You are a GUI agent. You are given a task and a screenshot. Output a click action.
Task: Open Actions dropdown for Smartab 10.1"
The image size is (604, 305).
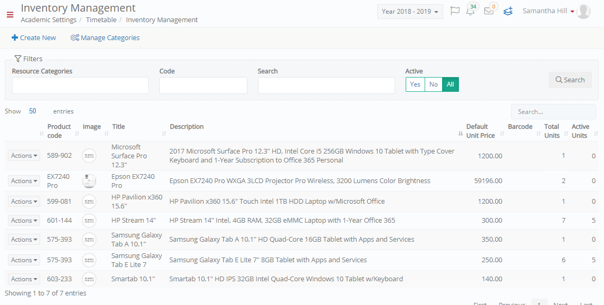click(24, 279)
